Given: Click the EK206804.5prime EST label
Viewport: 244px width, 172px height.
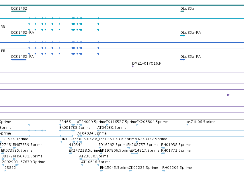Looking at the screenshot, I should (152, 122).
